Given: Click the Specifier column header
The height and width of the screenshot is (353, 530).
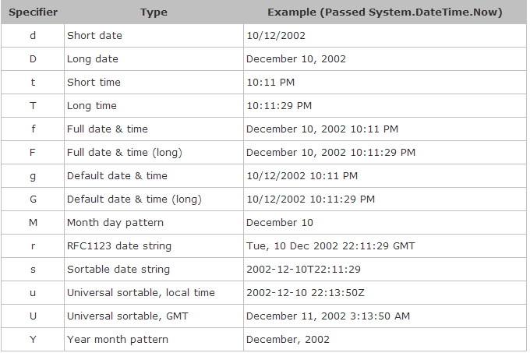Looking at the screenshot, I should (x=33, y=12).
